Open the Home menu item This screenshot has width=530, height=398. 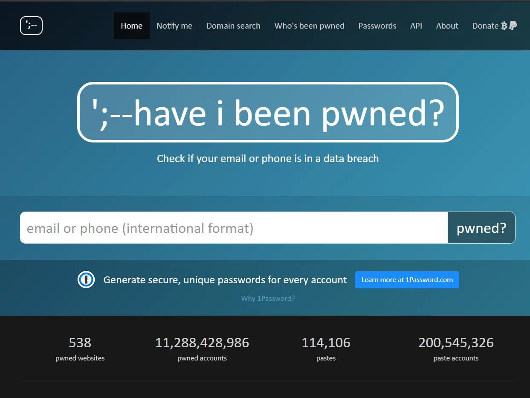[132, 26]
